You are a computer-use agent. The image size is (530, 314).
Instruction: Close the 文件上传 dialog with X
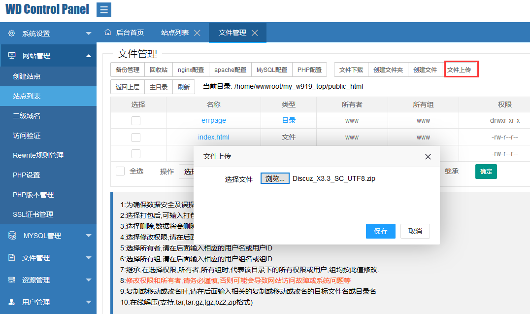point(428,157)
